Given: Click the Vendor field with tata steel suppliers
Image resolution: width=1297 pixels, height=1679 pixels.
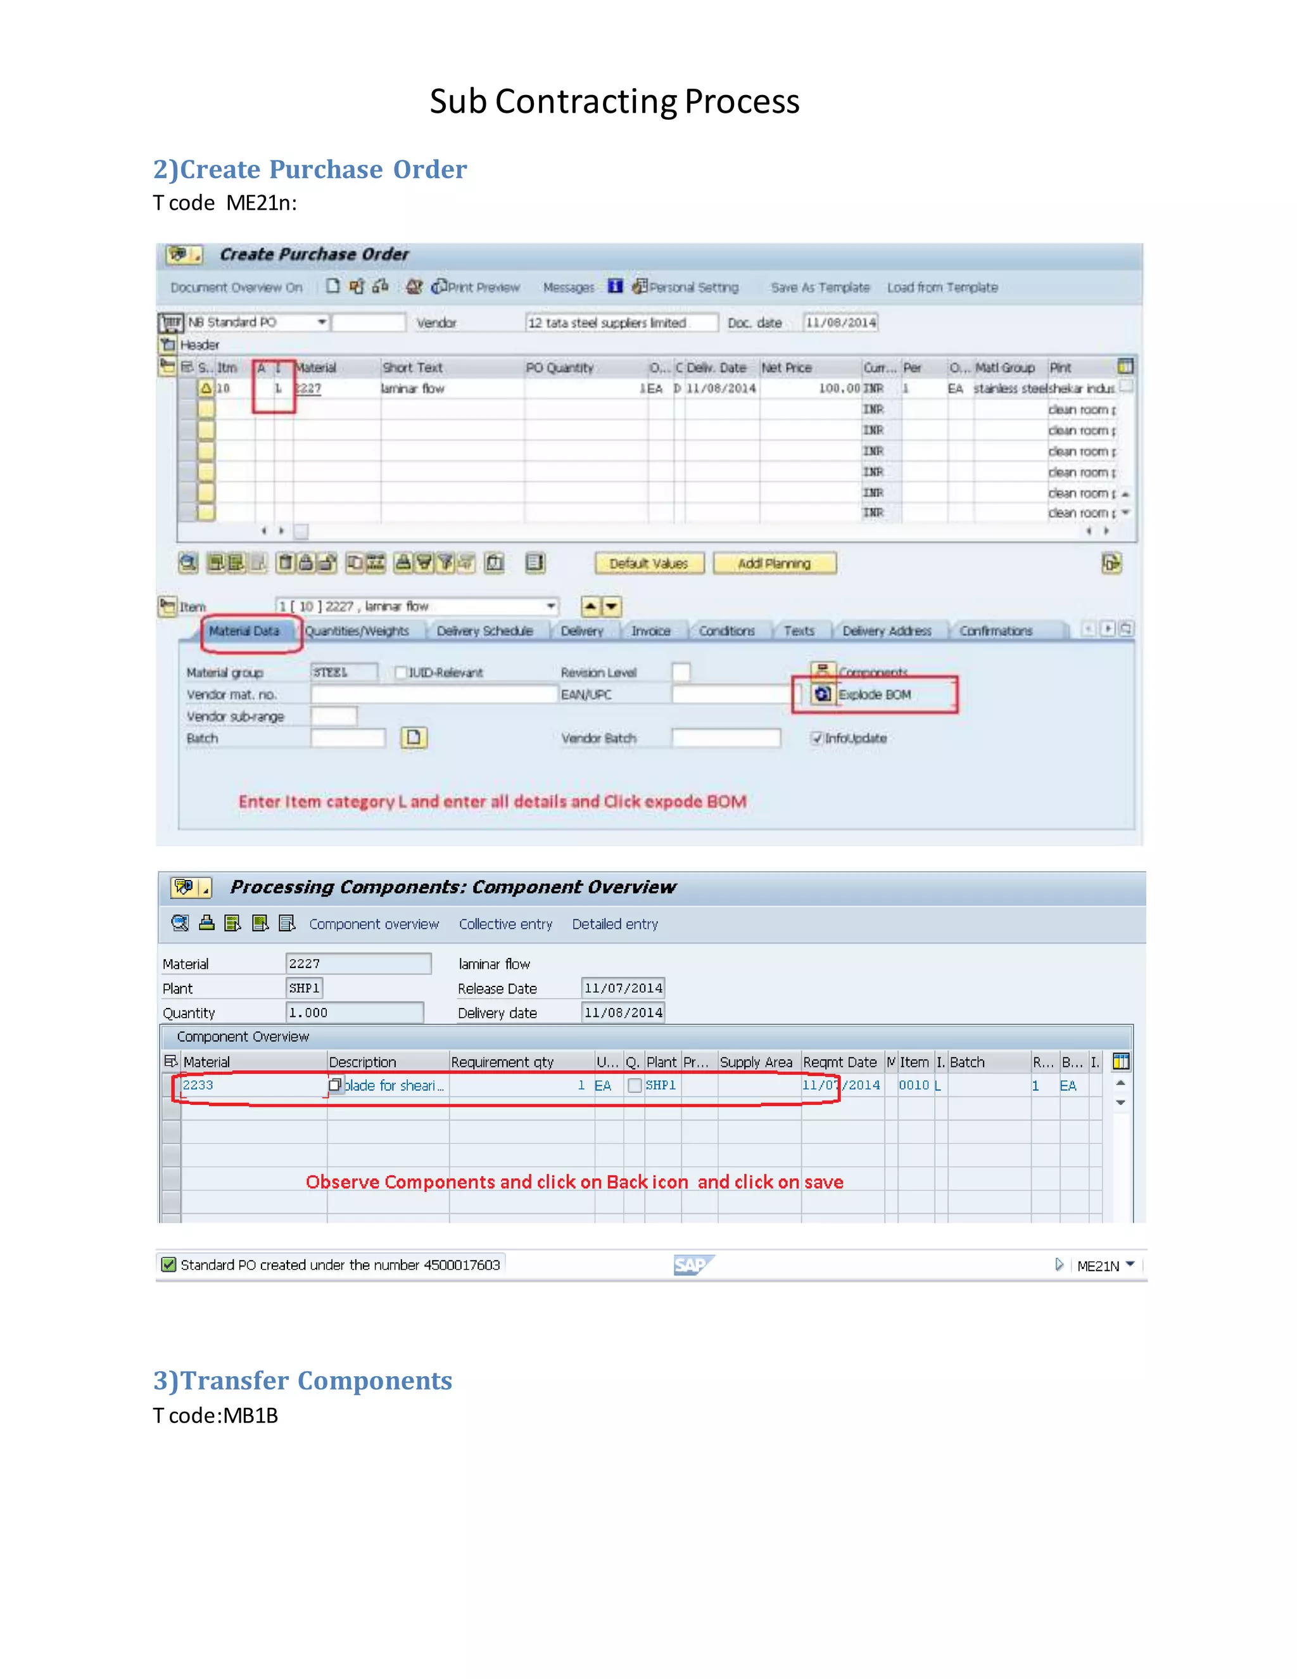Looking at the screenshot, I should [623, 323].
